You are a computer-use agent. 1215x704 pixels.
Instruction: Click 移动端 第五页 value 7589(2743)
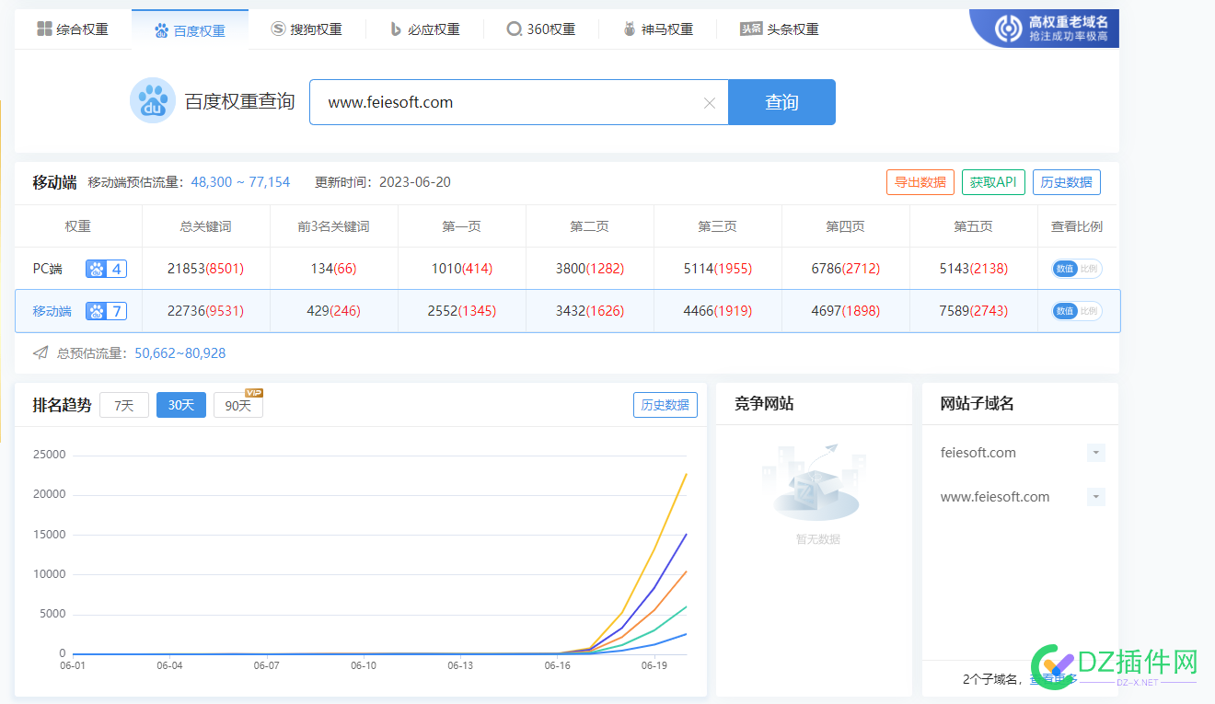(974, 311)
